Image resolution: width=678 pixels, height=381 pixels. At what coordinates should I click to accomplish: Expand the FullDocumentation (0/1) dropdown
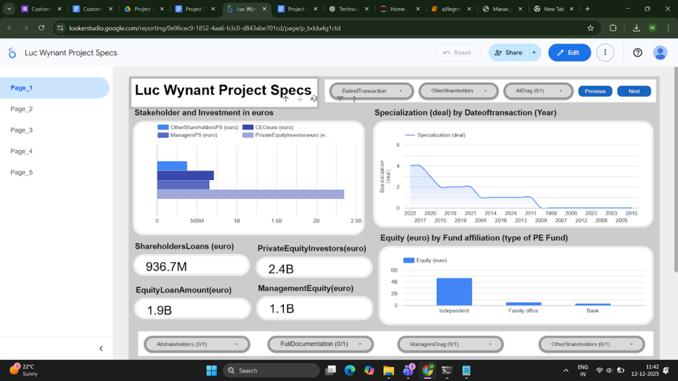(x=320, y=344)
